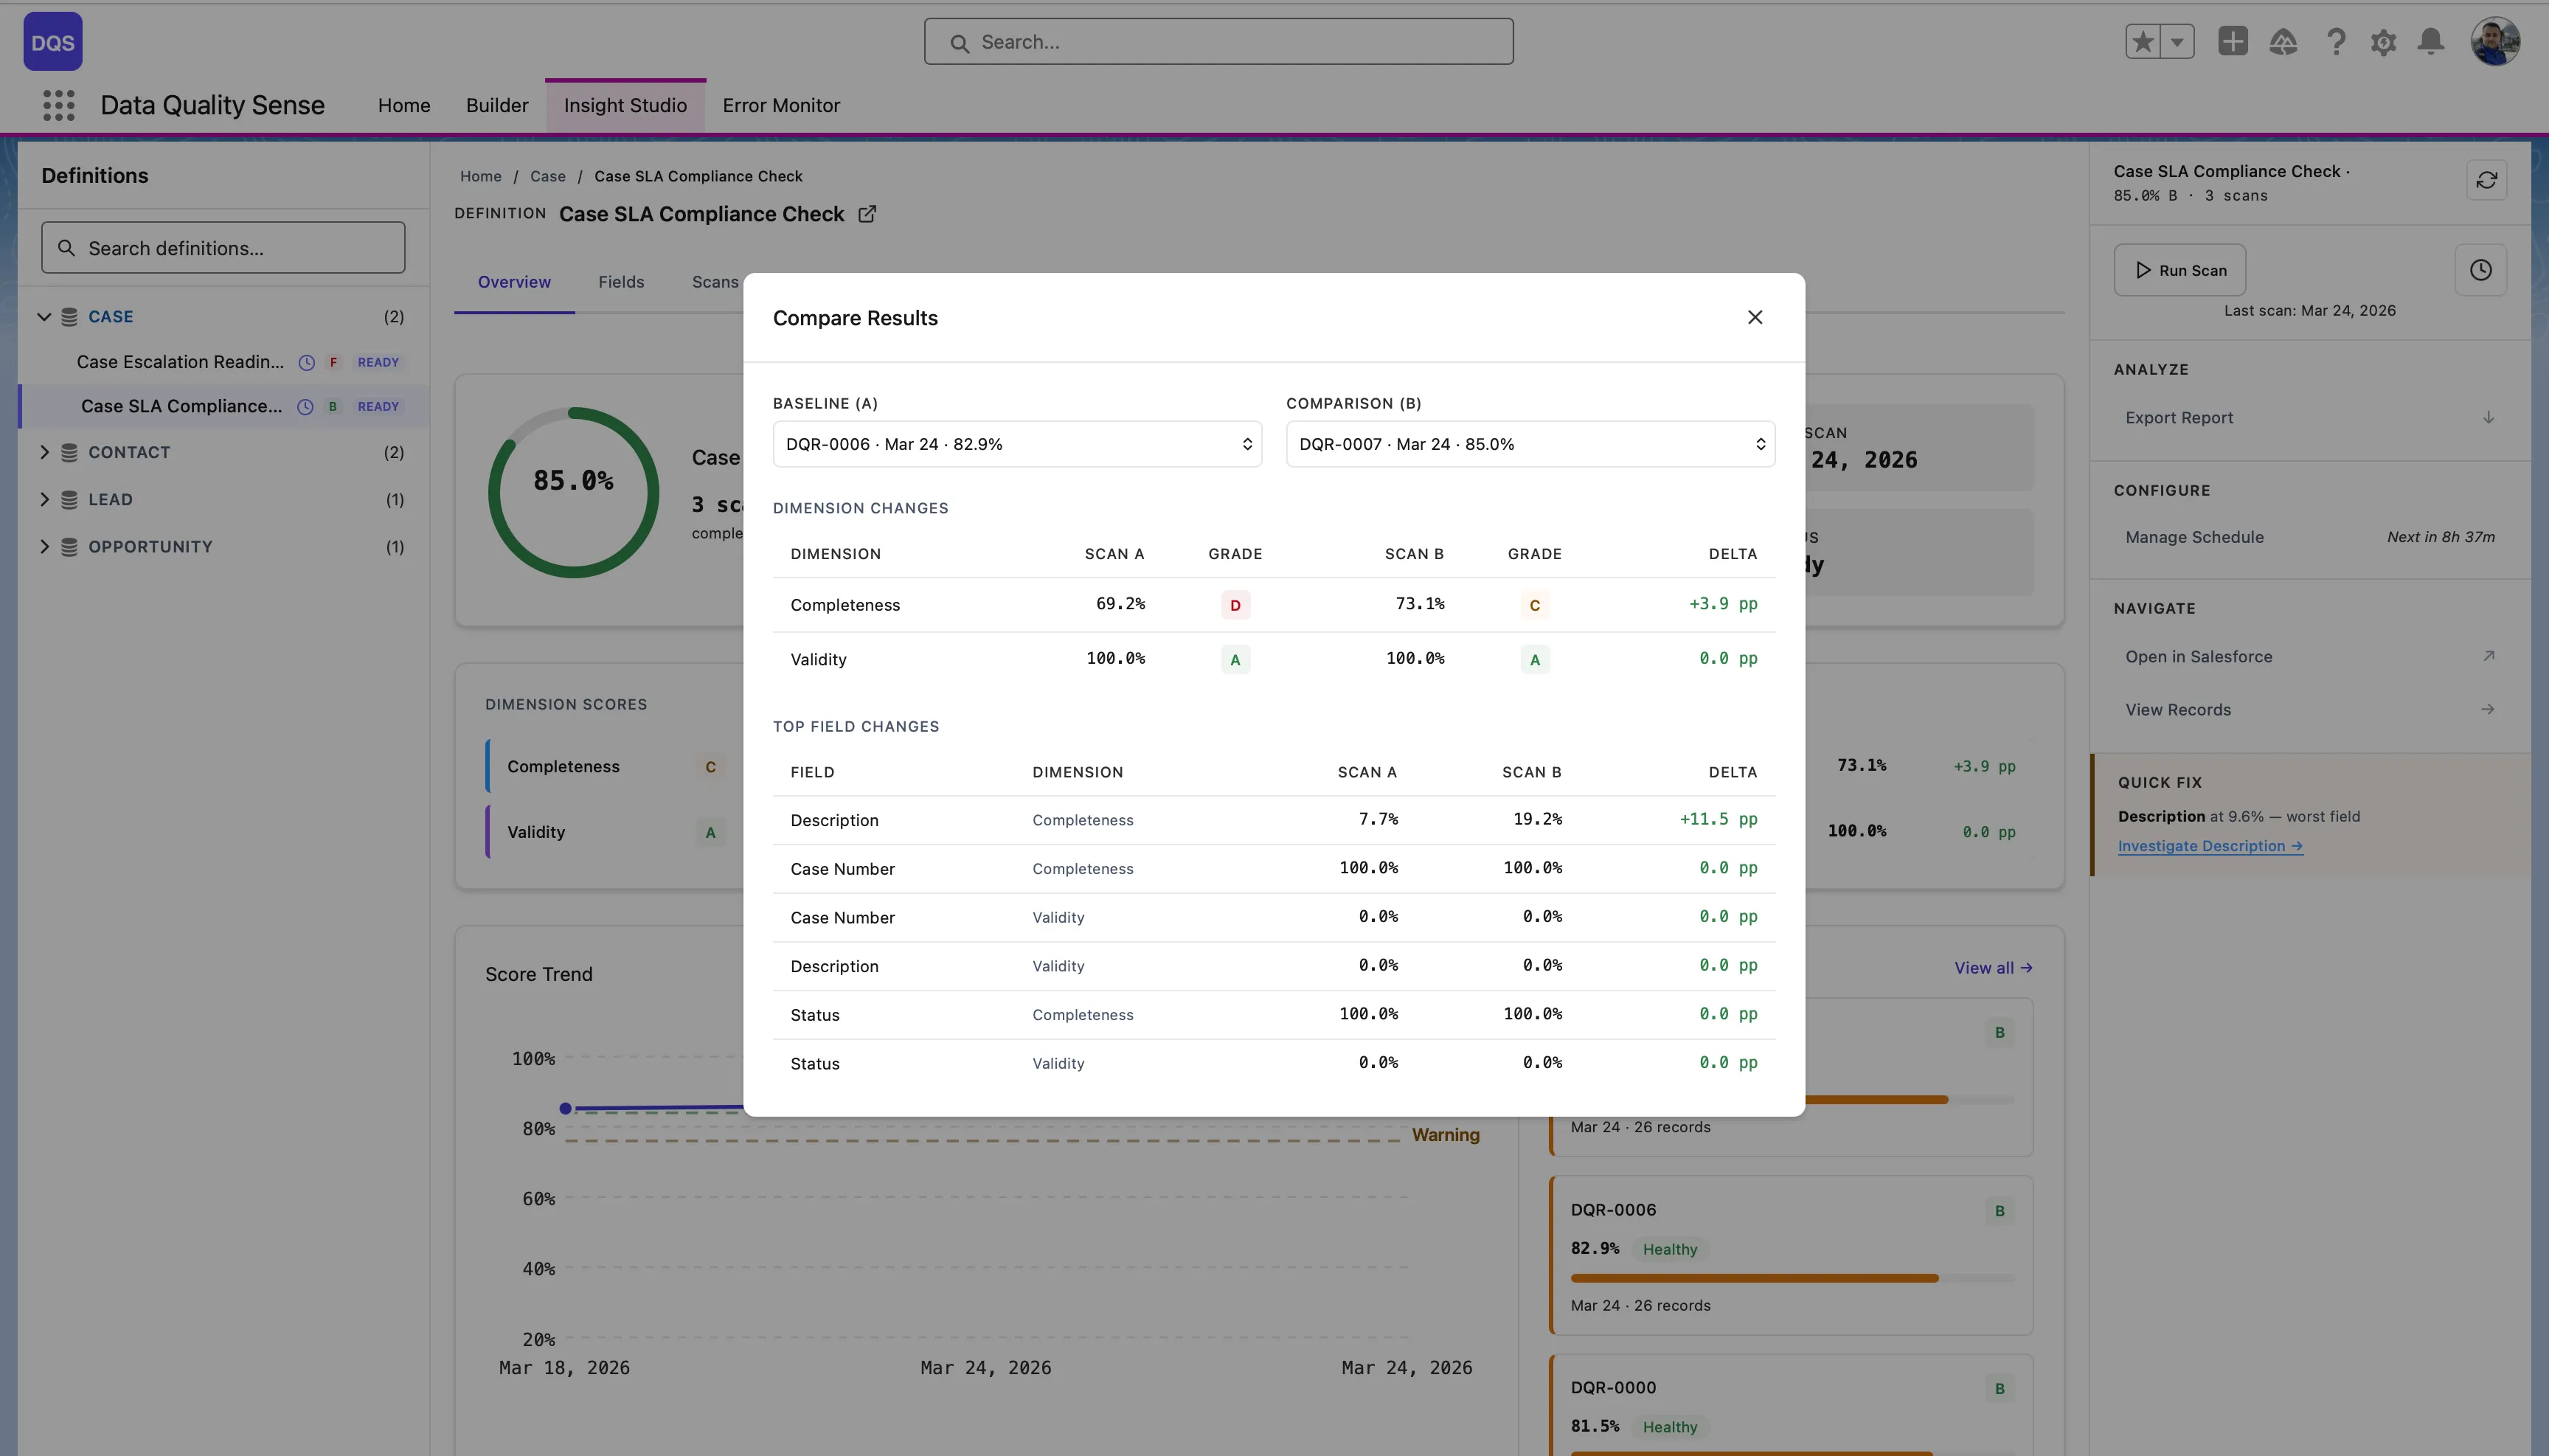This screenshot has width=2549, height=1456.
Task: Switch to the Fields tab
Action: pyautogui.click(x=622, y=281)
